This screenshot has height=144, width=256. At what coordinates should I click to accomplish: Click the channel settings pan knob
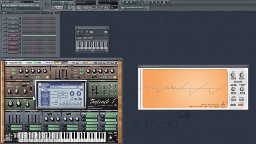[78, 32]
